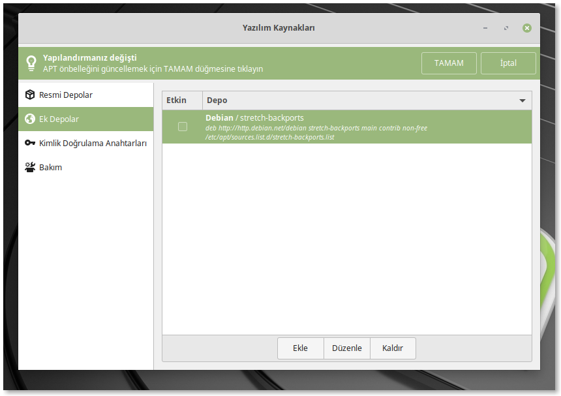Close the Yazılım Kaynakları window
The width and height of the screenshot is (561, 396).
(x=526, y=28)
